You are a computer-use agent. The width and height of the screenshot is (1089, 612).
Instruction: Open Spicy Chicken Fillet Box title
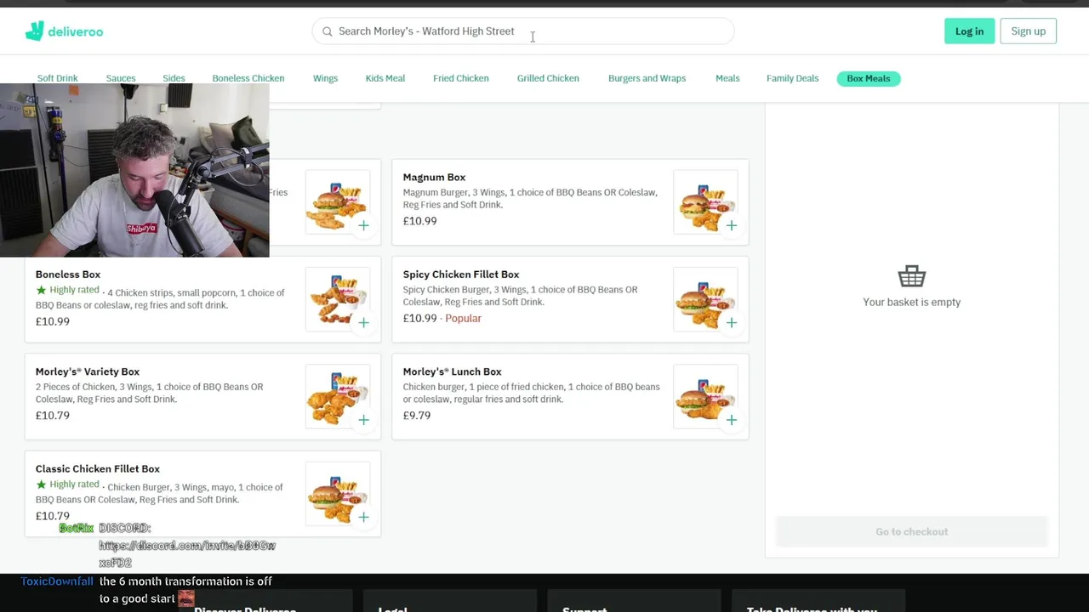[x=461, y=275]
